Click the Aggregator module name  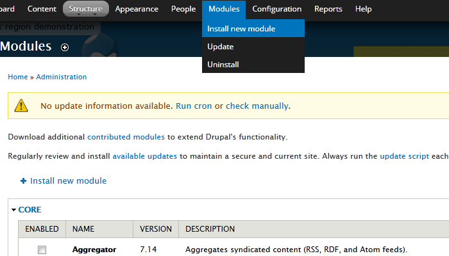(x=94, y=250)
